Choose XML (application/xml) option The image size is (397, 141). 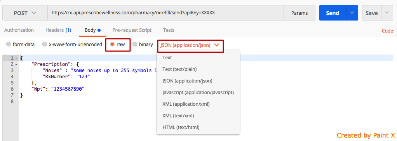point(186,104)
